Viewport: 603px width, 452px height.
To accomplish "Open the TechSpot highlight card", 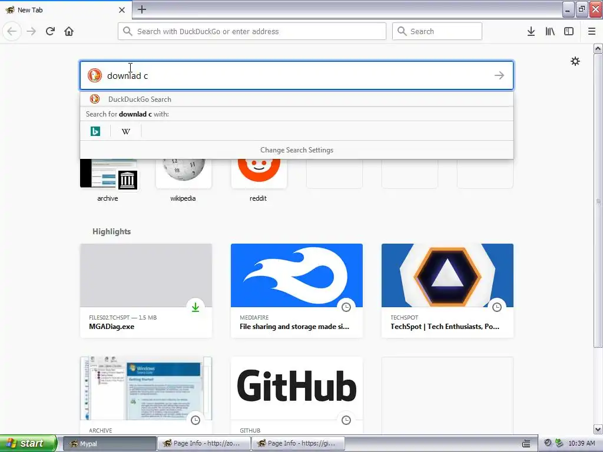I will point(448,291).
